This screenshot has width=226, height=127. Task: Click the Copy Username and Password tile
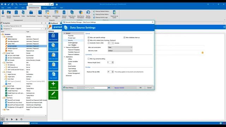click(53, 47)
